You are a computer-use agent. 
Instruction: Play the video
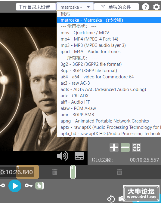[15, 186]
